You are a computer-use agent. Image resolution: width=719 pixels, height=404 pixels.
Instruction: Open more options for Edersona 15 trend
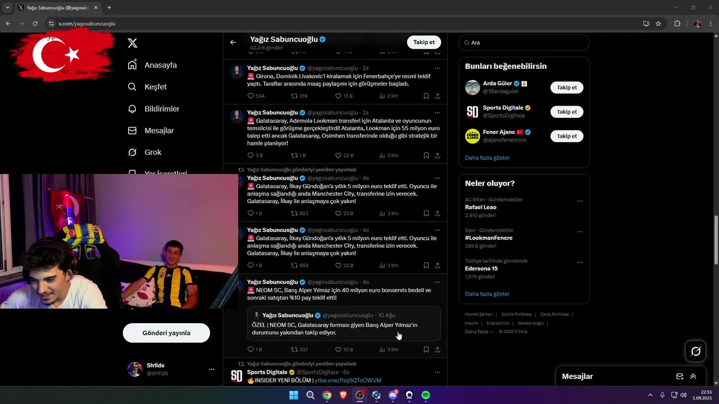580,262
